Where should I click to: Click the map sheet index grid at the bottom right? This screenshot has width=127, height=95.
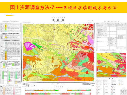123,92
